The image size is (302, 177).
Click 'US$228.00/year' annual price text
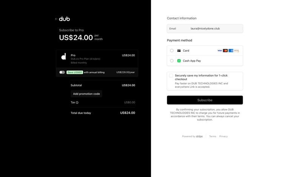point(126,72)
